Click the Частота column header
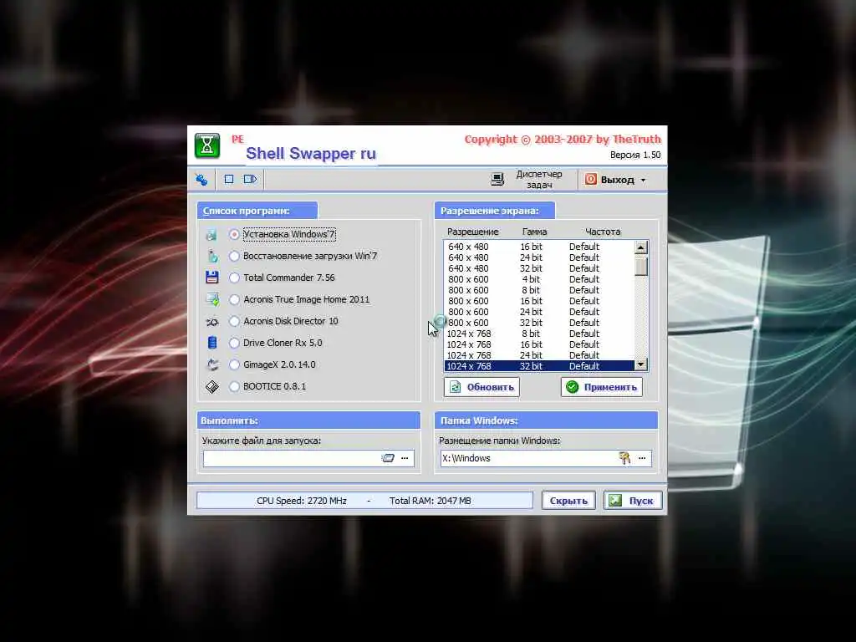 coord(603,232)
